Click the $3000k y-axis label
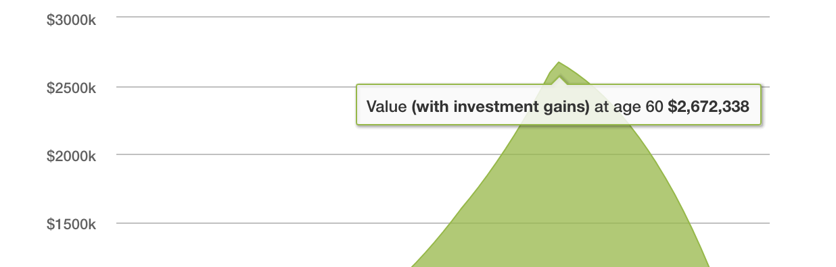 [x=71, y=21]
